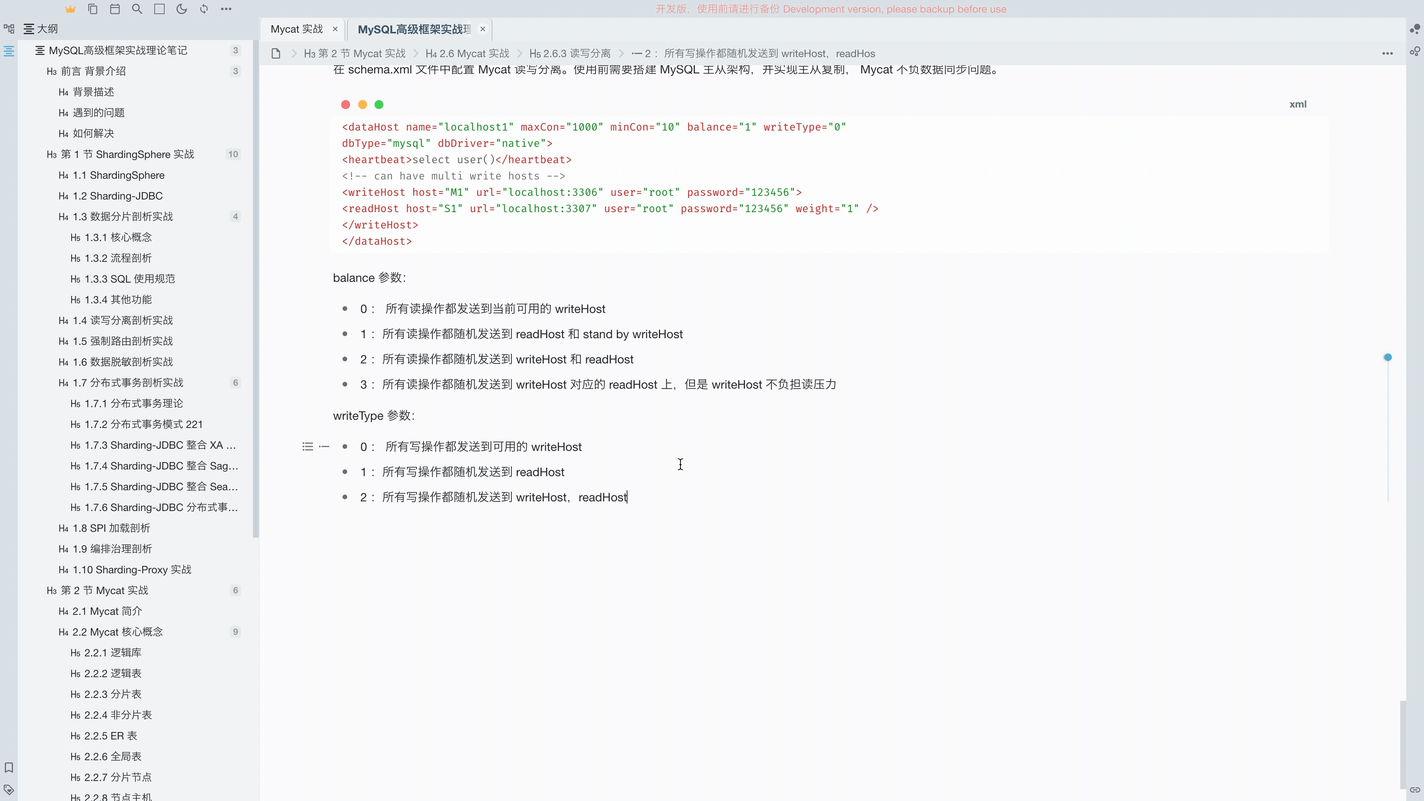This screenshot has width=1424, height=801.
Task: Open the document ellipsis menu near breadcrumb
Action: (1388, 53)
